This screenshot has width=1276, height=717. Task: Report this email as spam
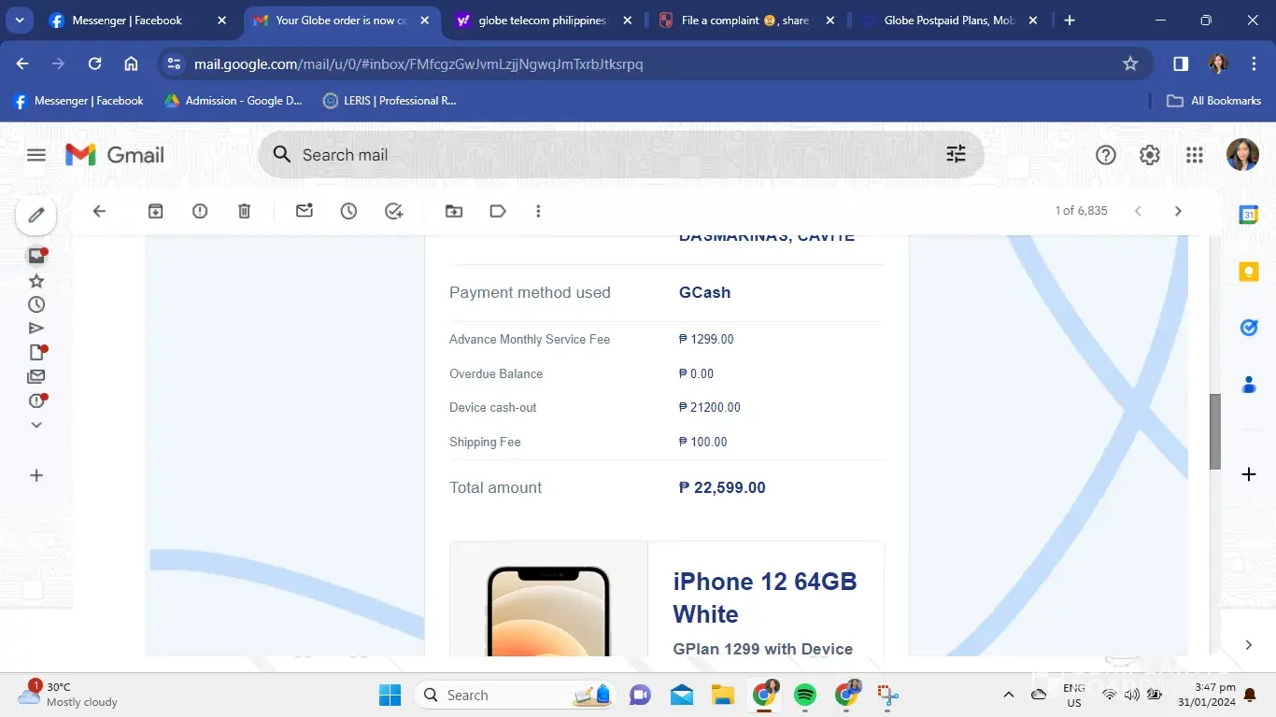point(200,211)
